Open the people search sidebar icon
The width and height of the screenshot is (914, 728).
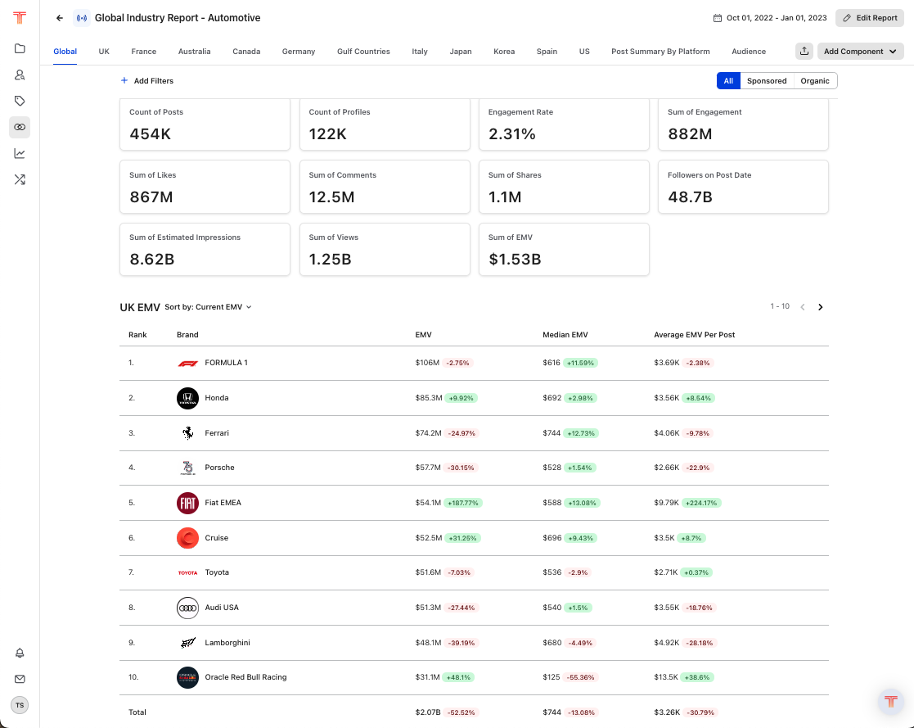[x=20, y=75]
